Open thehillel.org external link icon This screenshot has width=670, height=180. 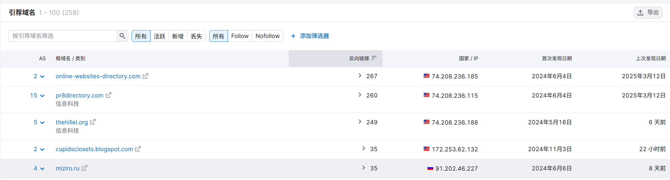pyautogui.click(x=93, y=122)
